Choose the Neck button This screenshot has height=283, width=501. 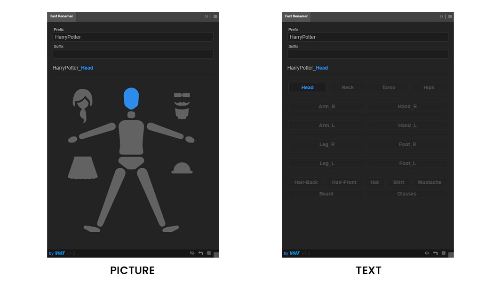point(348,87)
